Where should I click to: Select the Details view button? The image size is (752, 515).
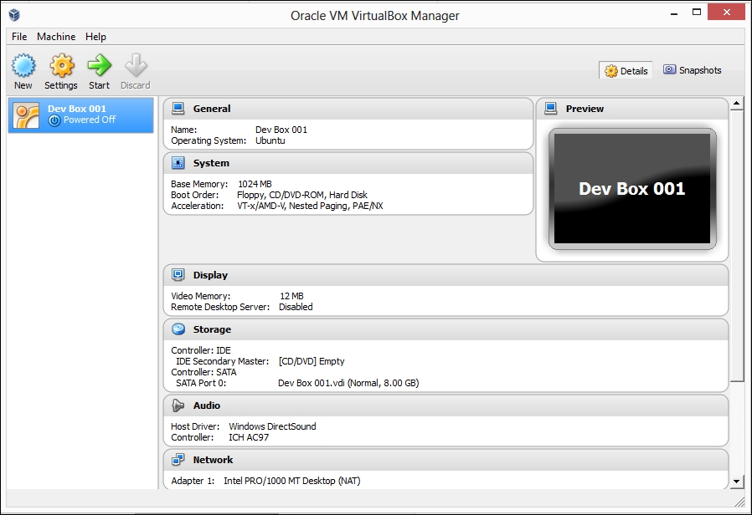point(626,71)
